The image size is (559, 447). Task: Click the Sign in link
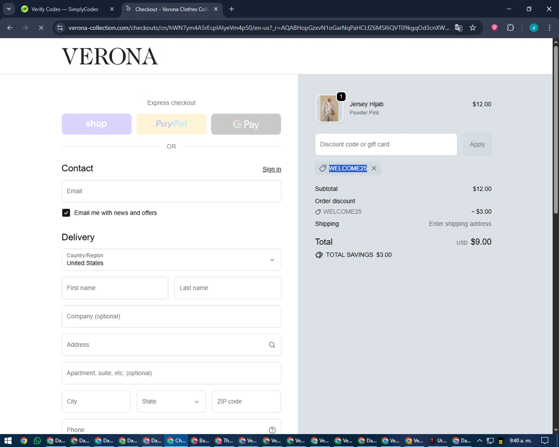pos(272,169)
